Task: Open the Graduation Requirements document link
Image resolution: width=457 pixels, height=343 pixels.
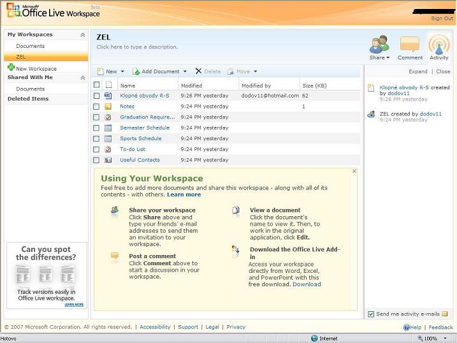Action: click(147, 117)
